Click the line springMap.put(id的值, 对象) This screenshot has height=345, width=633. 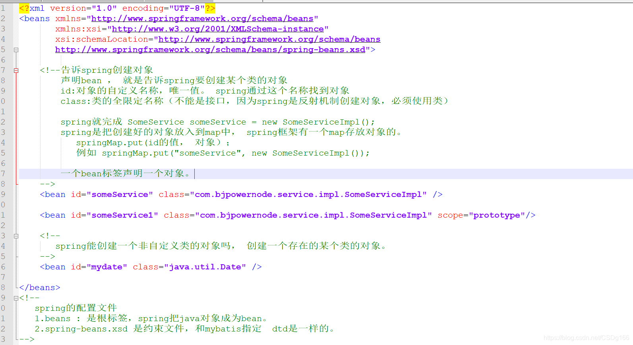[153, 142]
